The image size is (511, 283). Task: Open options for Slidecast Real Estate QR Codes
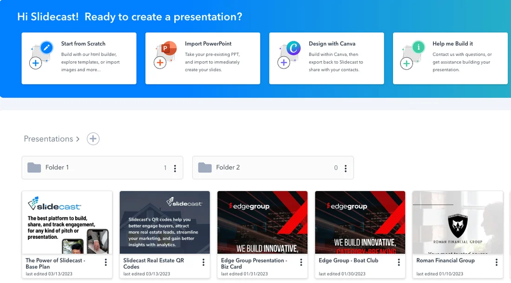tap(203, 263)
